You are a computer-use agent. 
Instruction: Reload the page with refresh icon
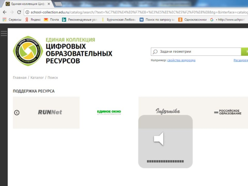(x=19, y=12)
